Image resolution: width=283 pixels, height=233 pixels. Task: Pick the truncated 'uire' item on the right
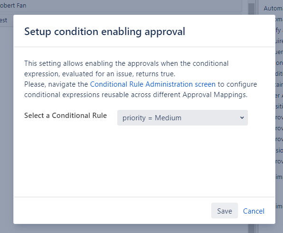(279, 41)
